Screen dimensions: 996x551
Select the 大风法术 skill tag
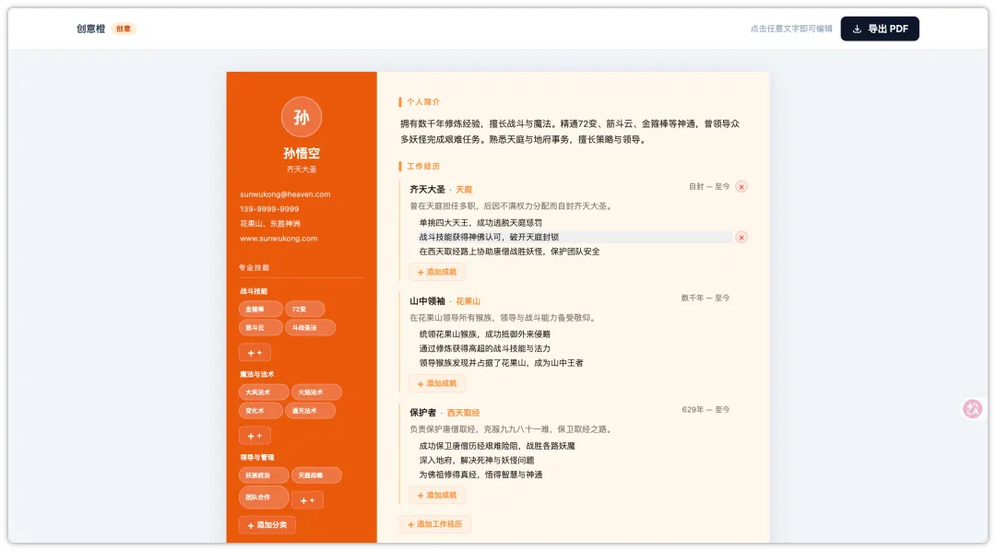[x=264, y=393]
